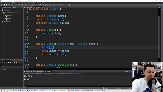This screenshot has height=92, width=163.
Task: Click the New wizard toolbar icon
Action: click(2, 5)
